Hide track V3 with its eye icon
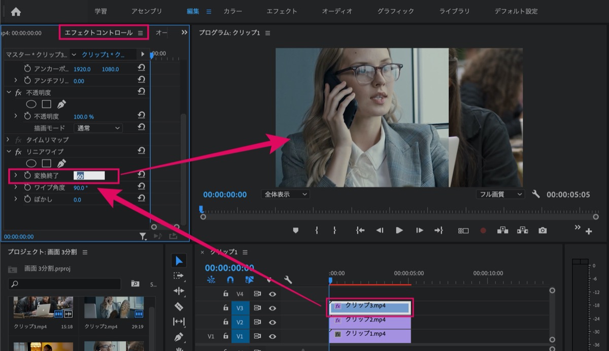 tap(273, 307)
